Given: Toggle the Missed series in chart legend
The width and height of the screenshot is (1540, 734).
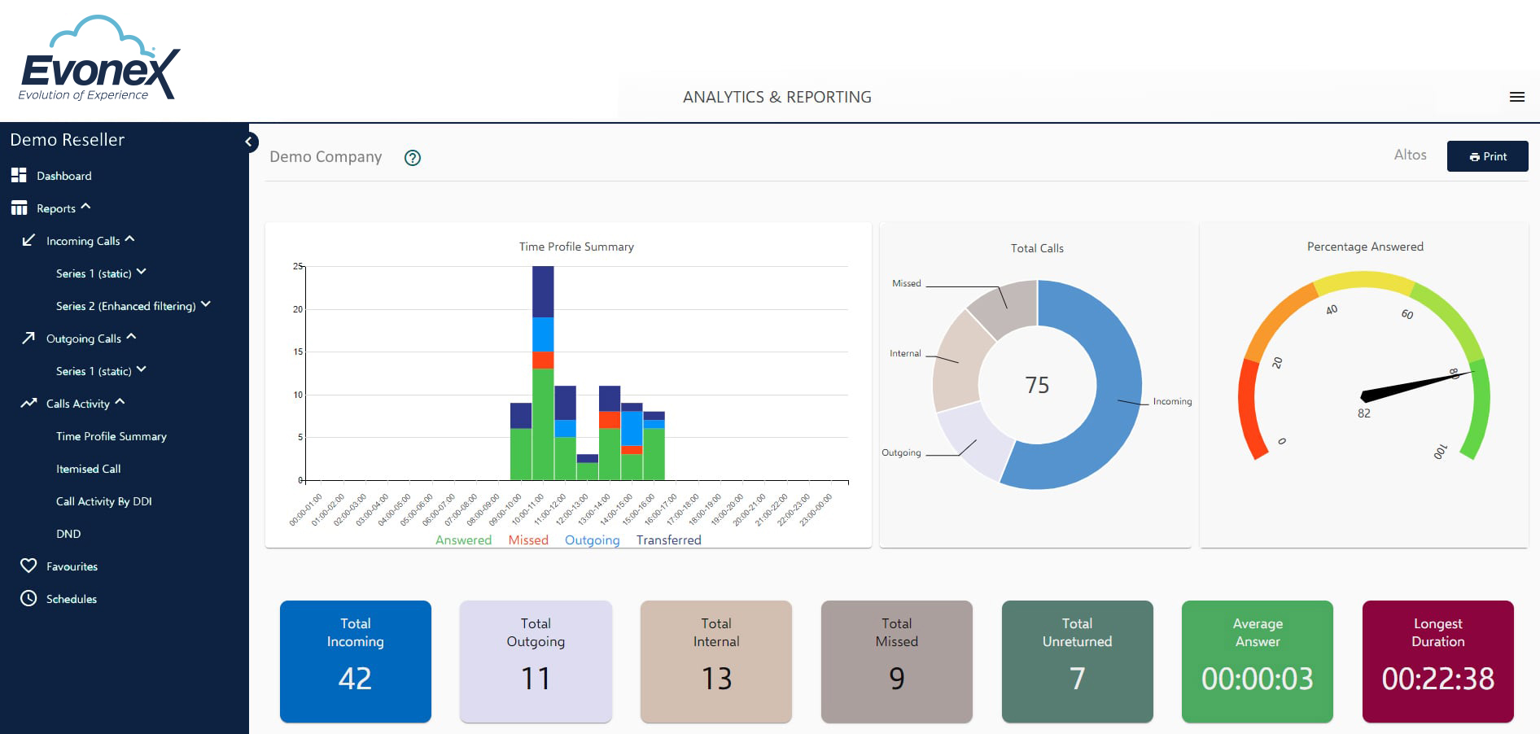Looking at the screenshot, I should 528,540.
